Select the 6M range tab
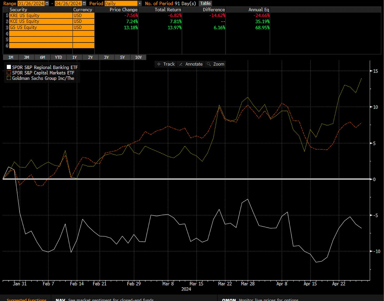The width and height of the screenshot is (384, 301). click(x=42, y=57)
